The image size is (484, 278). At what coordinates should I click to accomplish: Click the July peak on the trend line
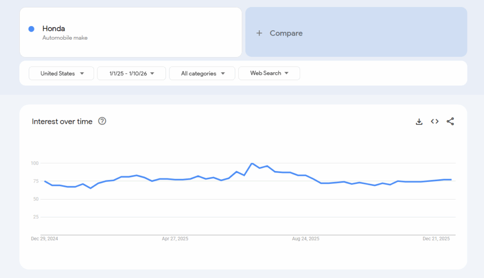pos(251,163)
